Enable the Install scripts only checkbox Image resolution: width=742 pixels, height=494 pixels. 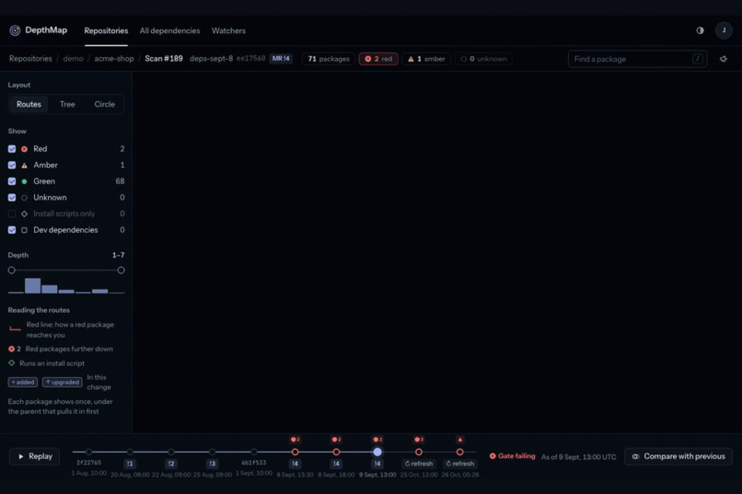[12, 213]
